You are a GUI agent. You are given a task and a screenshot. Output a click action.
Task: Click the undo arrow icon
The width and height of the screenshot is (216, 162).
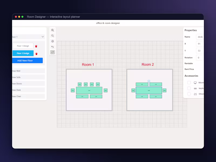pos(52,47)
